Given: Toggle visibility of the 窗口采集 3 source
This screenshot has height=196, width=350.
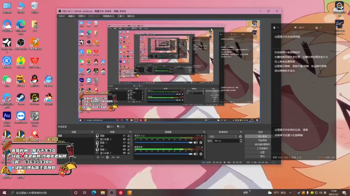Looking at the screenshot, I should point(124,139).
